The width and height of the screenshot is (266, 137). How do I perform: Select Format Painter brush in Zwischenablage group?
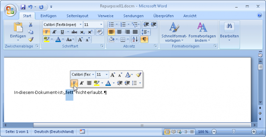coord(31,39)
